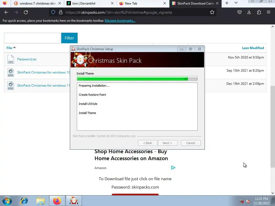Viewport: 275px width, 206px height.
Task: Select the Install UXStyle log line
Action: tap(88, 104)
